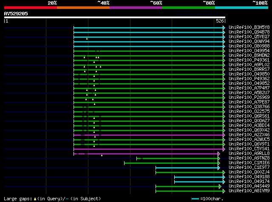Select the UniRef100_C1MIE6 label
272x202 pixels.
pyautogui.click(x=249, y=163)
